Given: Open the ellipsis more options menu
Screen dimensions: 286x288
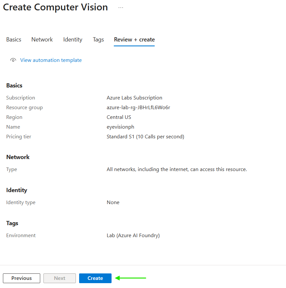Looking at the screenshot, I should click(x=121, y=7).
